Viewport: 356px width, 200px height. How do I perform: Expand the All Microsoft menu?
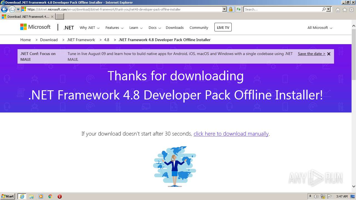tap(320, 27)
